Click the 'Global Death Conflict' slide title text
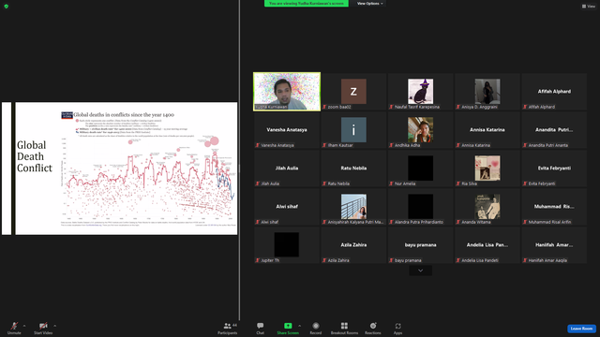Image resolution: width=600 pixels, height=337 pixels. [x=35, y=156]
